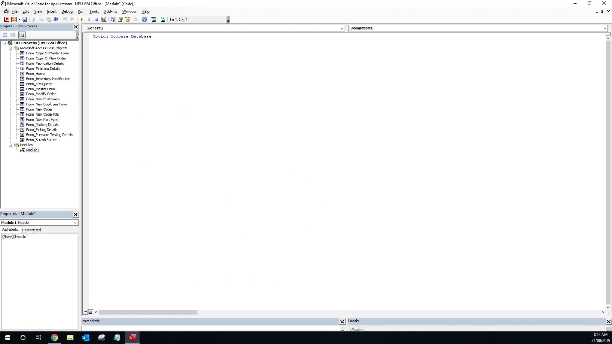Click View Code icon in Project panel
Image resolution: width=612 pixels, height=344 pixels.
[x=5, y=35]
